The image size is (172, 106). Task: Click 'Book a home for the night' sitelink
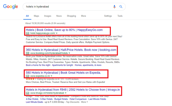pos(38,65)
